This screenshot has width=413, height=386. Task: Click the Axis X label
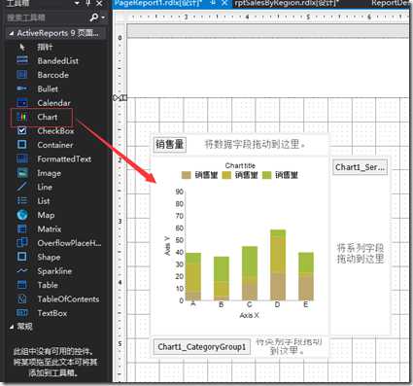click(x=249, y=315)
